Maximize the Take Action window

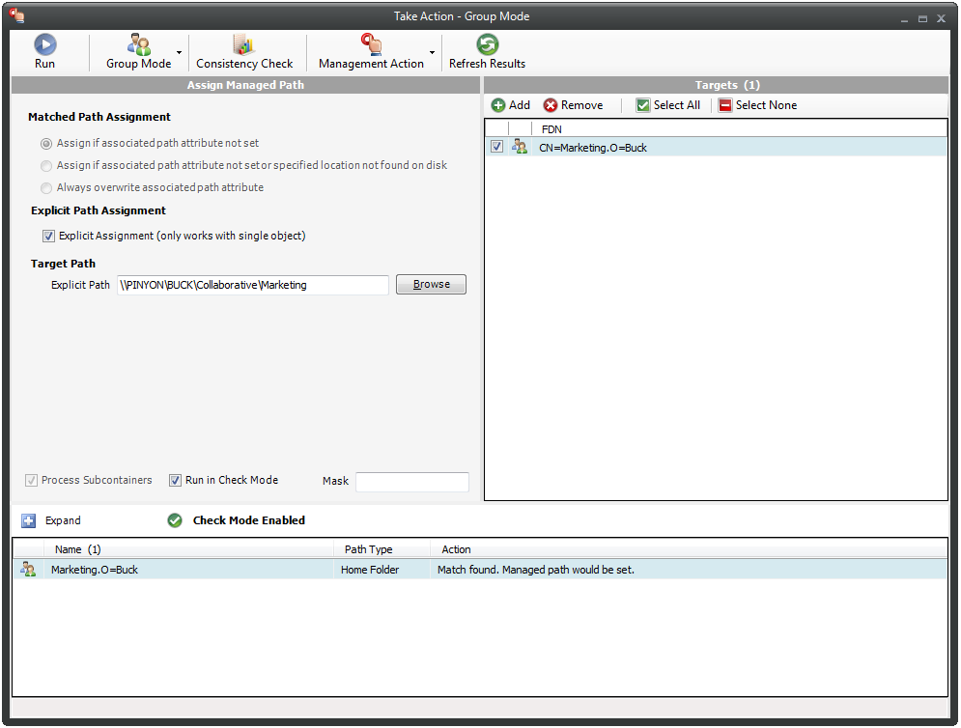(922, 19)
